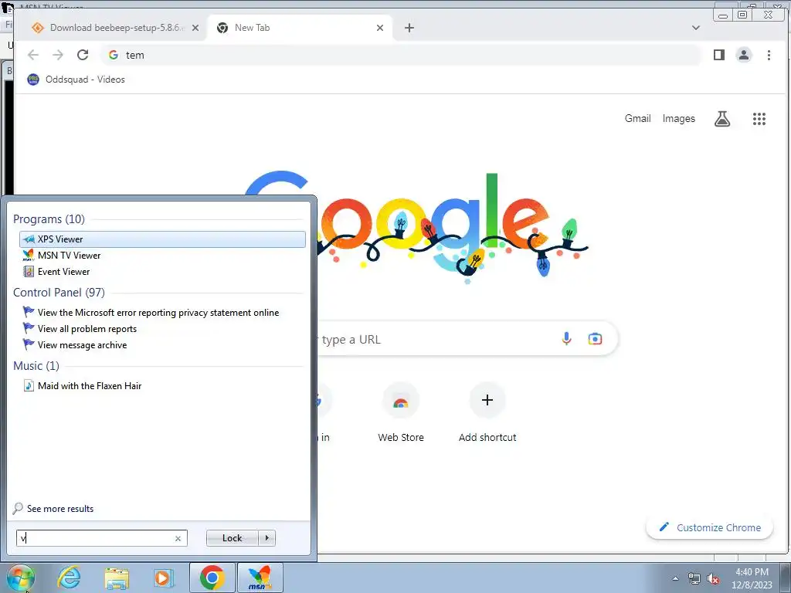Open Chrome tab search dropdown
Image resolution: width=791 pixels, height=593 pixels.
coord(696,28)
